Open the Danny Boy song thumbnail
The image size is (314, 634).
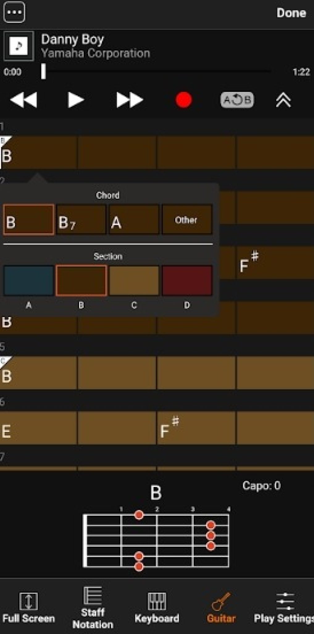click(19, 46)
